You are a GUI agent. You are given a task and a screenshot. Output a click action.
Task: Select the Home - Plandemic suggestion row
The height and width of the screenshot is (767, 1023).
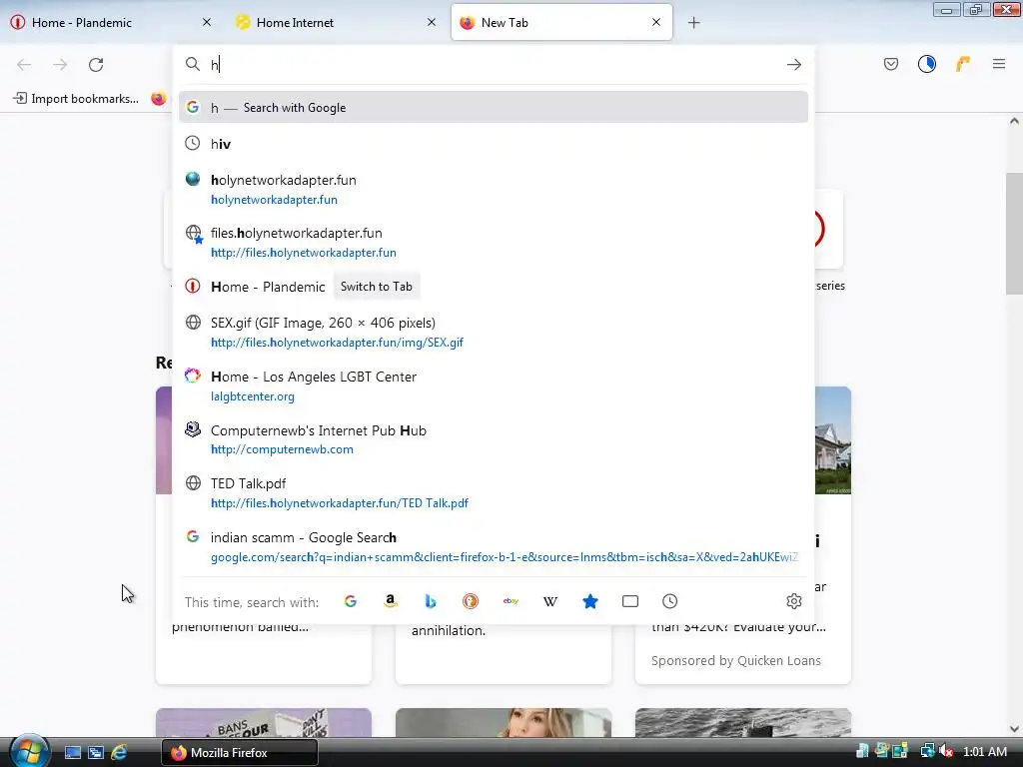click(494, 287)
